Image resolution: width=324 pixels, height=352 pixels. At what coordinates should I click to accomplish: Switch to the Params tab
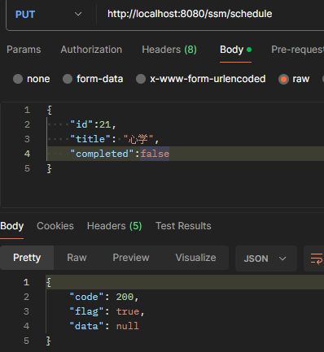tap(24, 50)
